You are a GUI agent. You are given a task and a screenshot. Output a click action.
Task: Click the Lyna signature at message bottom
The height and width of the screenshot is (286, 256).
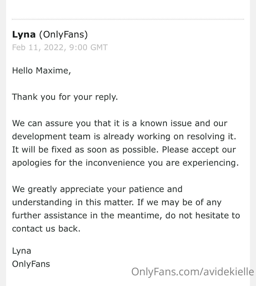tap(21, 251)
